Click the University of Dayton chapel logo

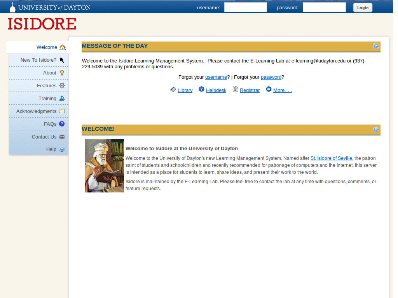12,7
